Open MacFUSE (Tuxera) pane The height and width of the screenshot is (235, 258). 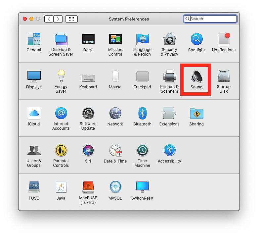click(x=88, y=193)
